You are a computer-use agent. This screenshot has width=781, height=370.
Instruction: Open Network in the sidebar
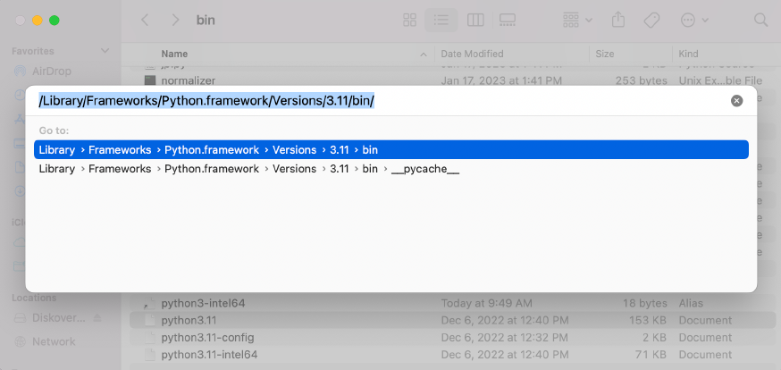[54, 341]
